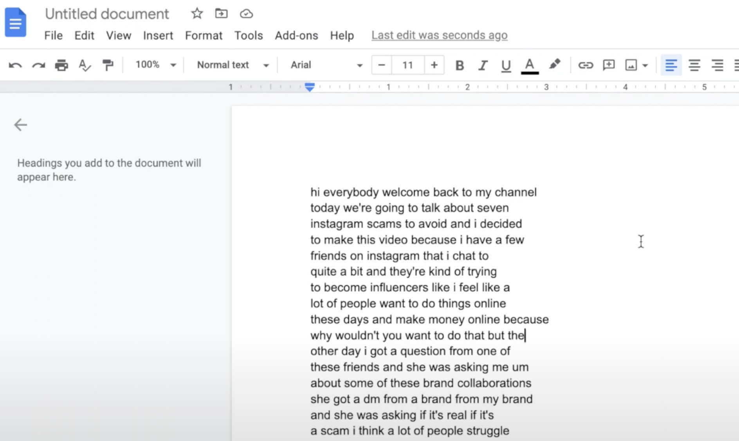Open the View menu
The width and height of the screenshot is (739, 441).
pos(119,36)
